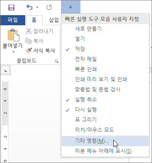Image resolution: width=152 pixels, height=163 pixels.
Task: Enable 터치/마우스 모드 in the menu
Action: [x=105, y=130]
